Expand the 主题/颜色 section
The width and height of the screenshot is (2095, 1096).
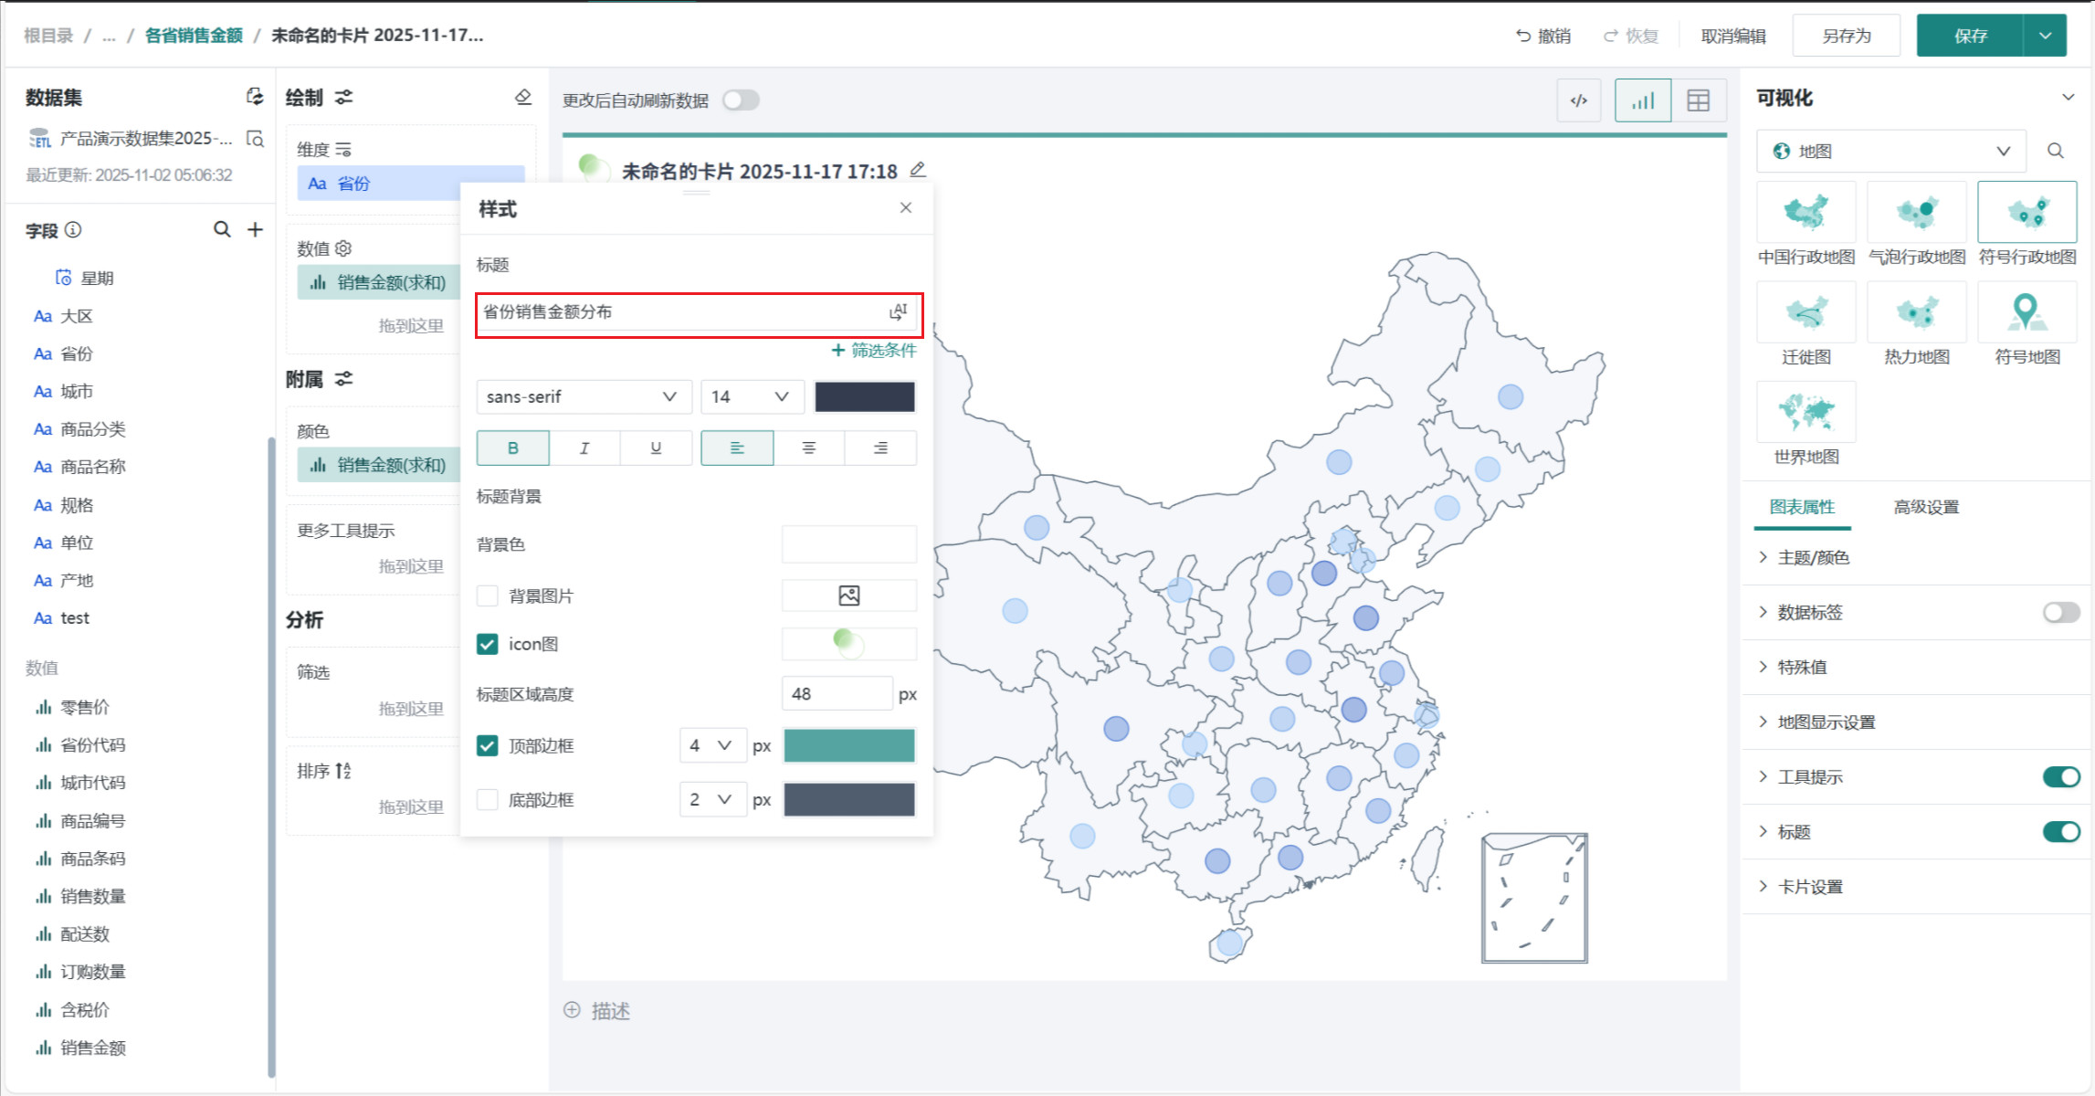1812,557
